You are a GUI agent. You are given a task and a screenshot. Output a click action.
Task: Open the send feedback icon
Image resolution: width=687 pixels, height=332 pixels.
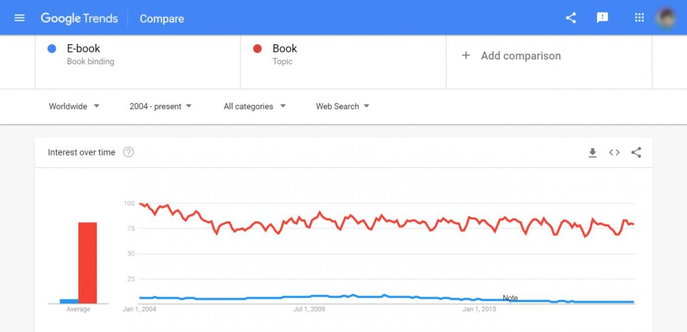602,18
